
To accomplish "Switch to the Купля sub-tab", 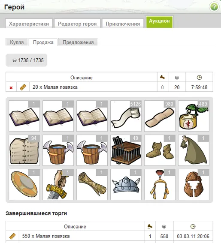I will (x=17, y=42).
